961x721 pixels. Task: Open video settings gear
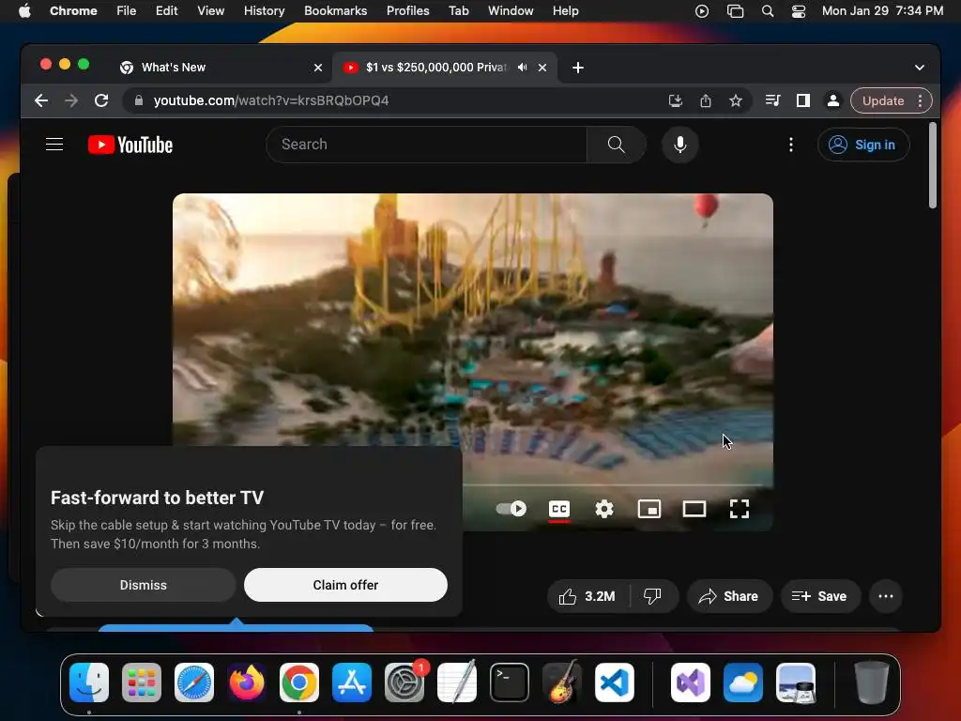pos(604,509)
